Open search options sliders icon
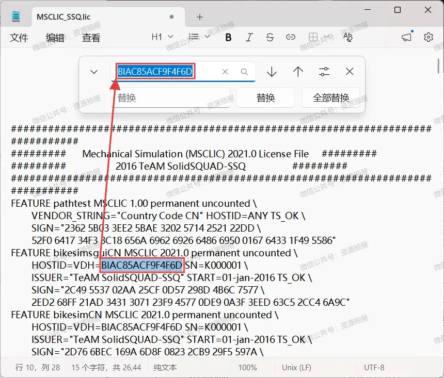This screenshot has width=444, height=378. pos(324,72)
